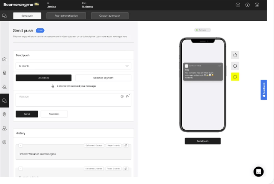
Task: Switch to Custom auto-push tab
Action: coord(110,16)
